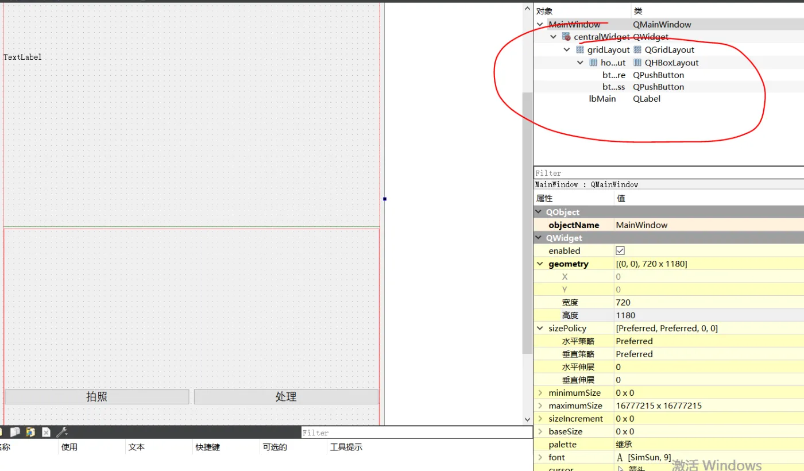Click the copy action icon in the action toolbar
This screenshot has width=804, height=471.
pyautogui.click(x=16, y=432)
